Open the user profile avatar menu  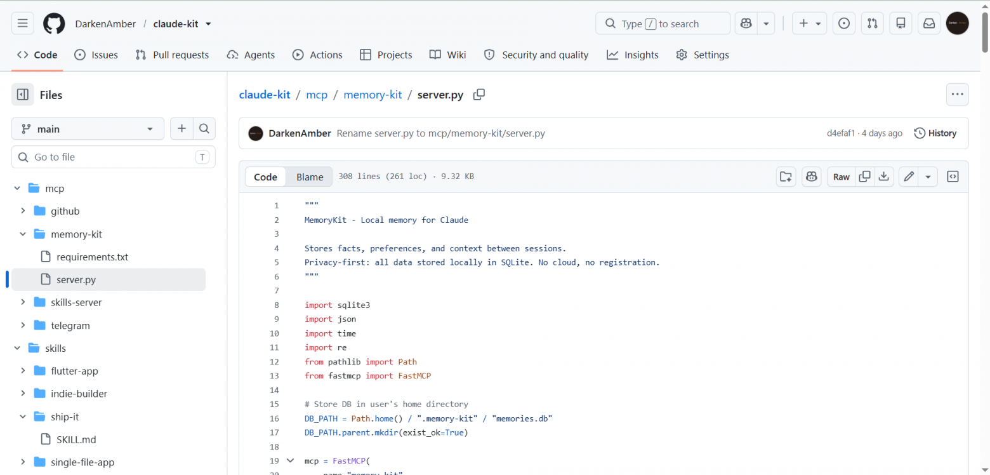pyautogui.click(x=957, y=23)
